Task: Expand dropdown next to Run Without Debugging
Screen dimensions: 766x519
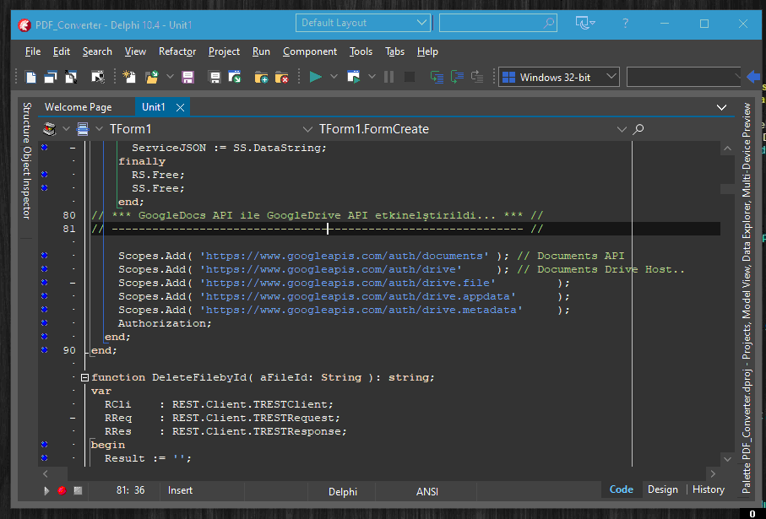Action: pyautogui.click(x=372, y=77)
